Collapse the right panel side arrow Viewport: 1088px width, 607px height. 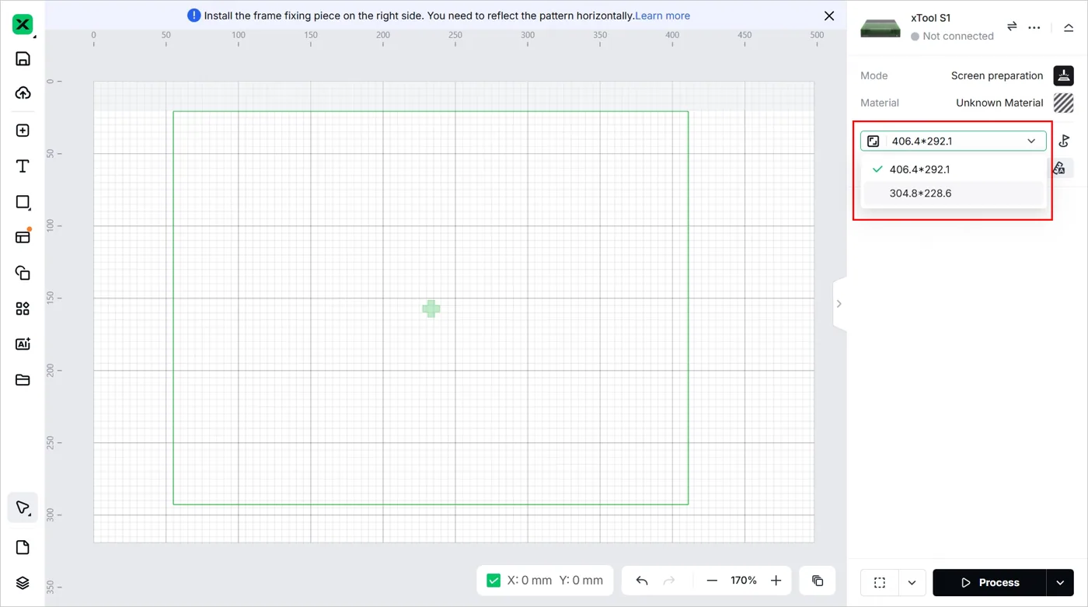coord(839,304)
